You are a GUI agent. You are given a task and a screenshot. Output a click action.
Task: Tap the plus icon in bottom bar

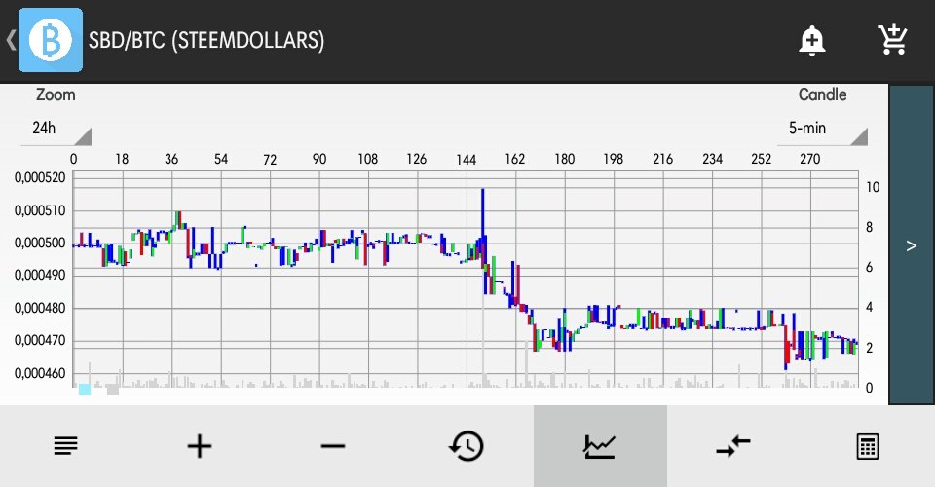click(200, 446)
